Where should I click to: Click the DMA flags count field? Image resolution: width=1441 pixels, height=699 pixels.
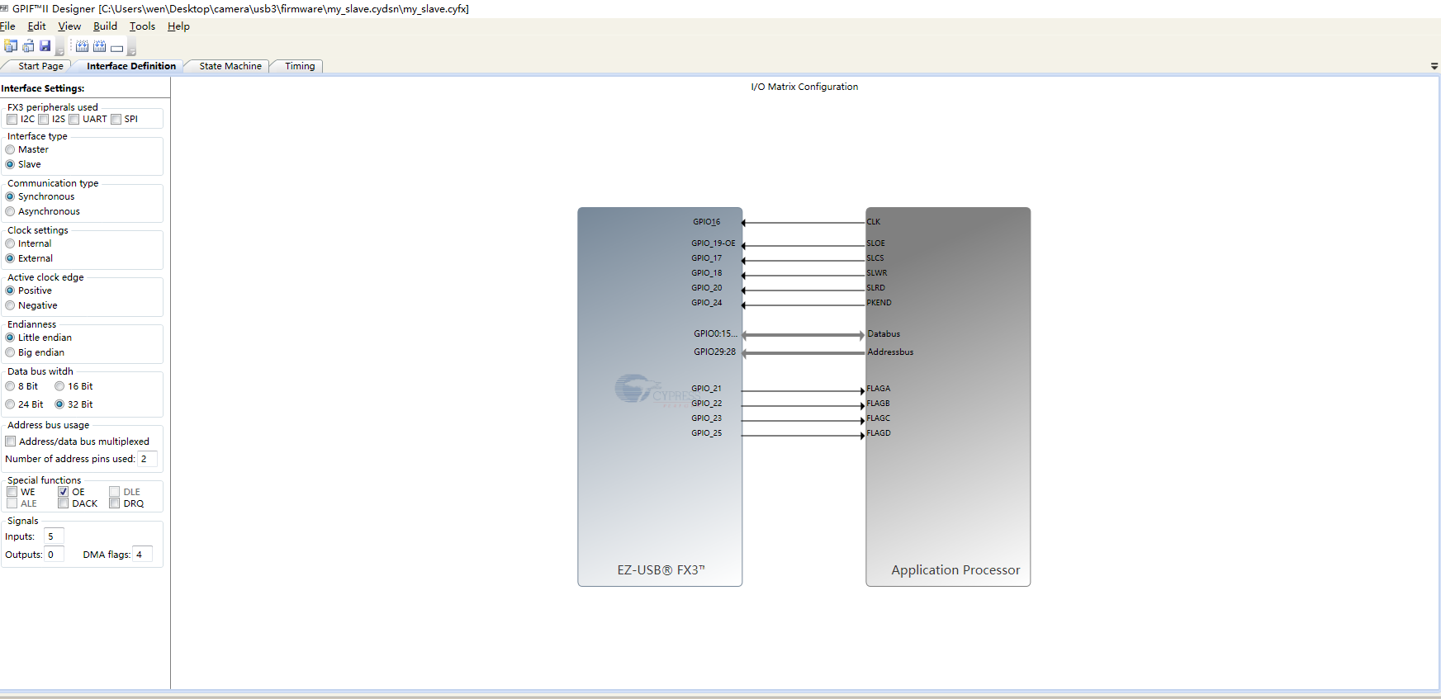coord(142,555)
